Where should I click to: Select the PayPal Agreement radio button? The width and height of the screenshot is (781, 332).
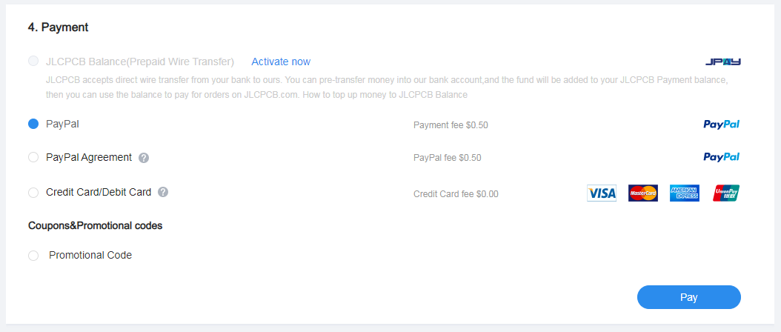tap(33, 158)
